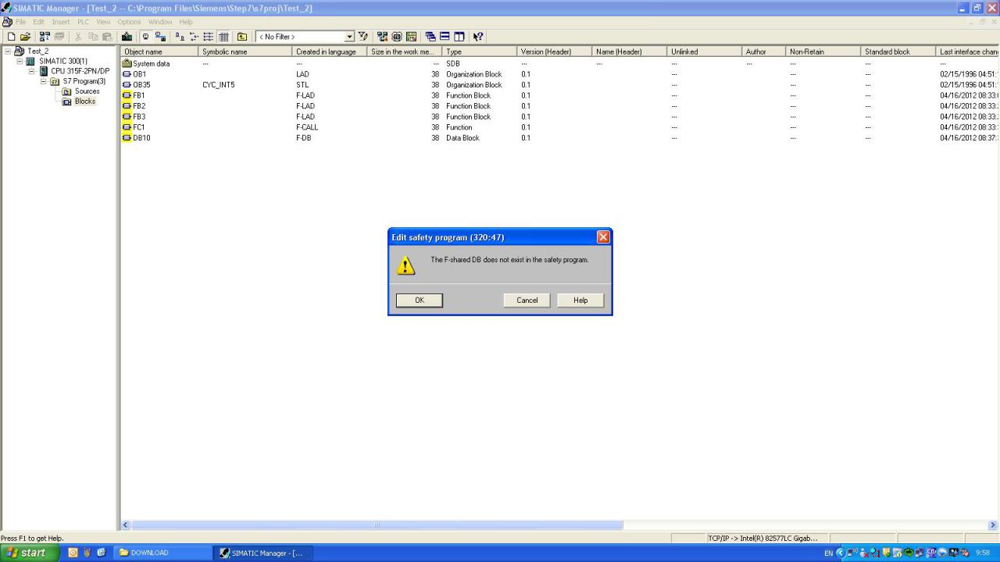This screenshot has height=562, width=1000.
Task: Collapse the Test_2 project node
Action: tap(8, 51)
